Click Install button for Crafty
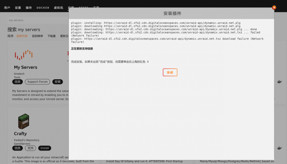The width and height of the screenshot is (287, 164). (45, 148)
